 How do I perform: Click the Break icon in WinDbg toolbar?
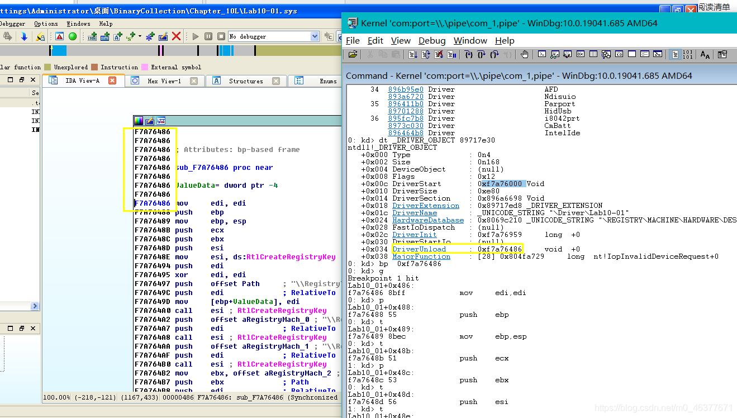[451, 54]
